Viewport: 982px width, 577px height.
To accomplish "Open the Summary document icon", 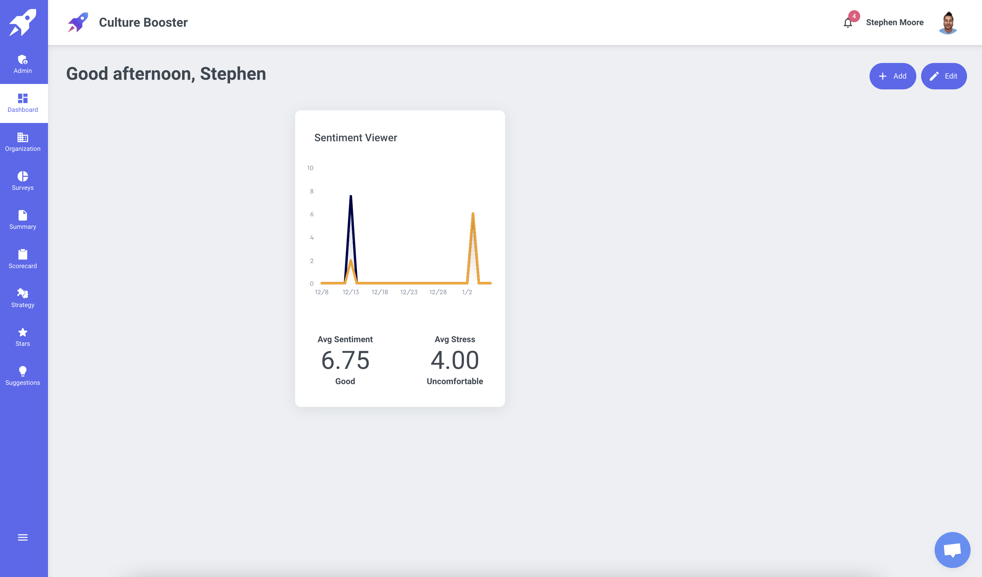I will click(22, 215).
